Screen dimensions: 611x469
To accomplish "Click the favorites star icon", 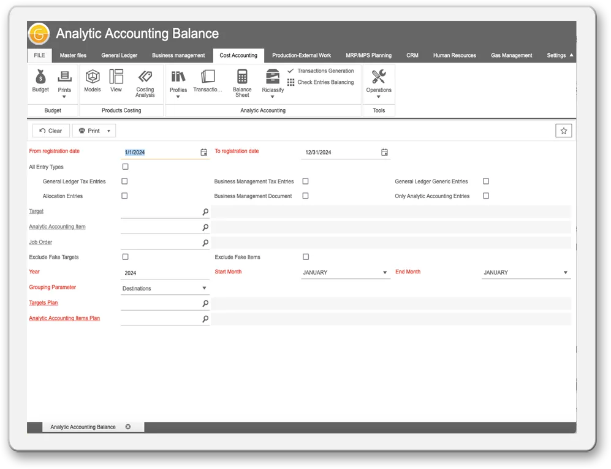I will tap(563, 131).
